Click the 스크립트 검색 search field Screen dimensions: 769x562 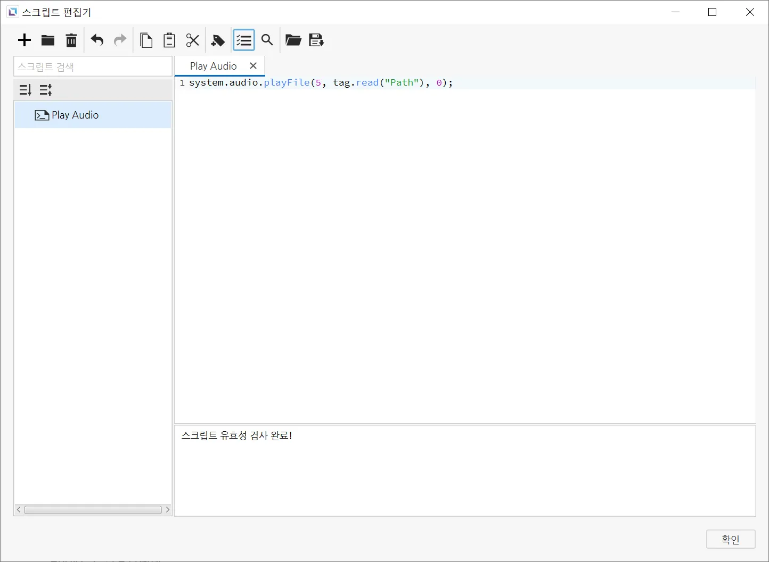pyautogui.click(x=93, y=67)
